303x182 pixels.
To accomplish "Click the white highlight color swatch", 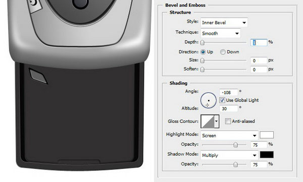I will point(267,135).
